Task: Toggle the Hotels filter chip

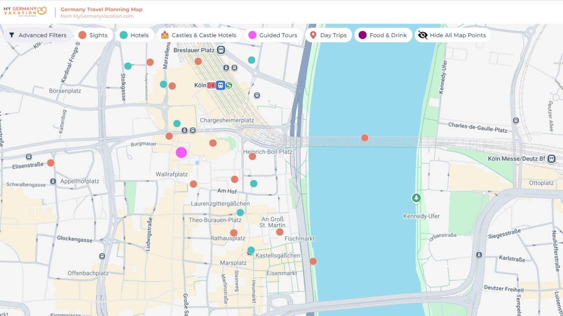Action: (134, 35)
